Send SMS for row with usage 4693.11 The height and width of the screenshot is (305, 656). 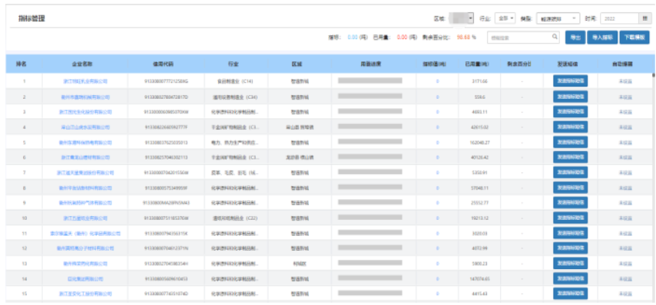point(570,112)
